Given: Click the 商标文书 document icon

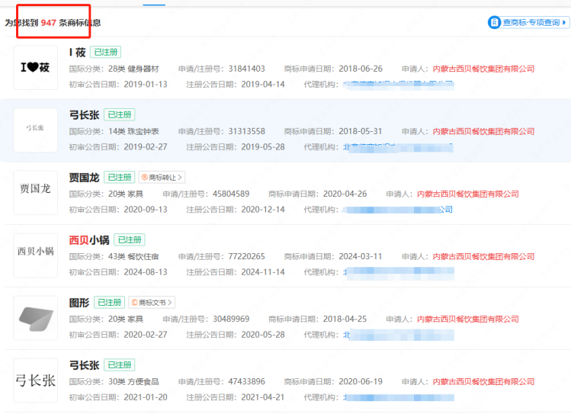Looking at the screenshot, I should tap(134, 303).
